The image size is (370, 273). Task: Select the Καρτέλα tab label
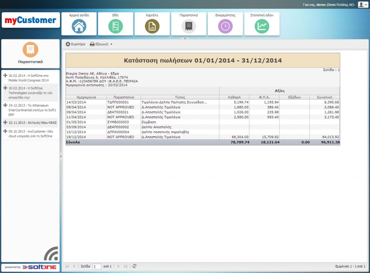coord(152,15)
